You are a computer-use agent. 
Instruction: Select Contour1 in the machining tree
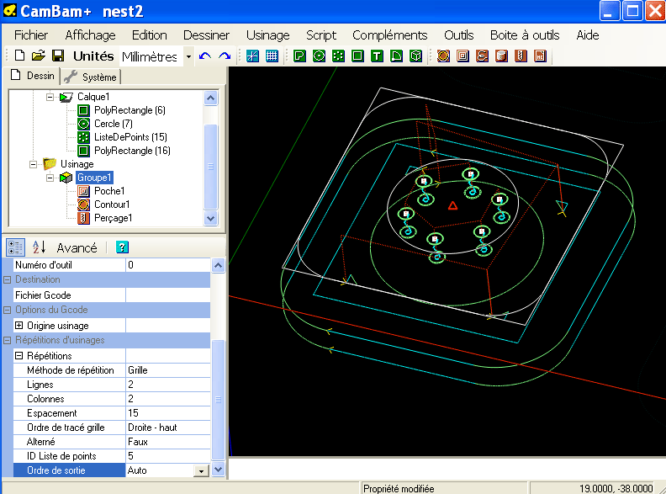pos(111,205)
